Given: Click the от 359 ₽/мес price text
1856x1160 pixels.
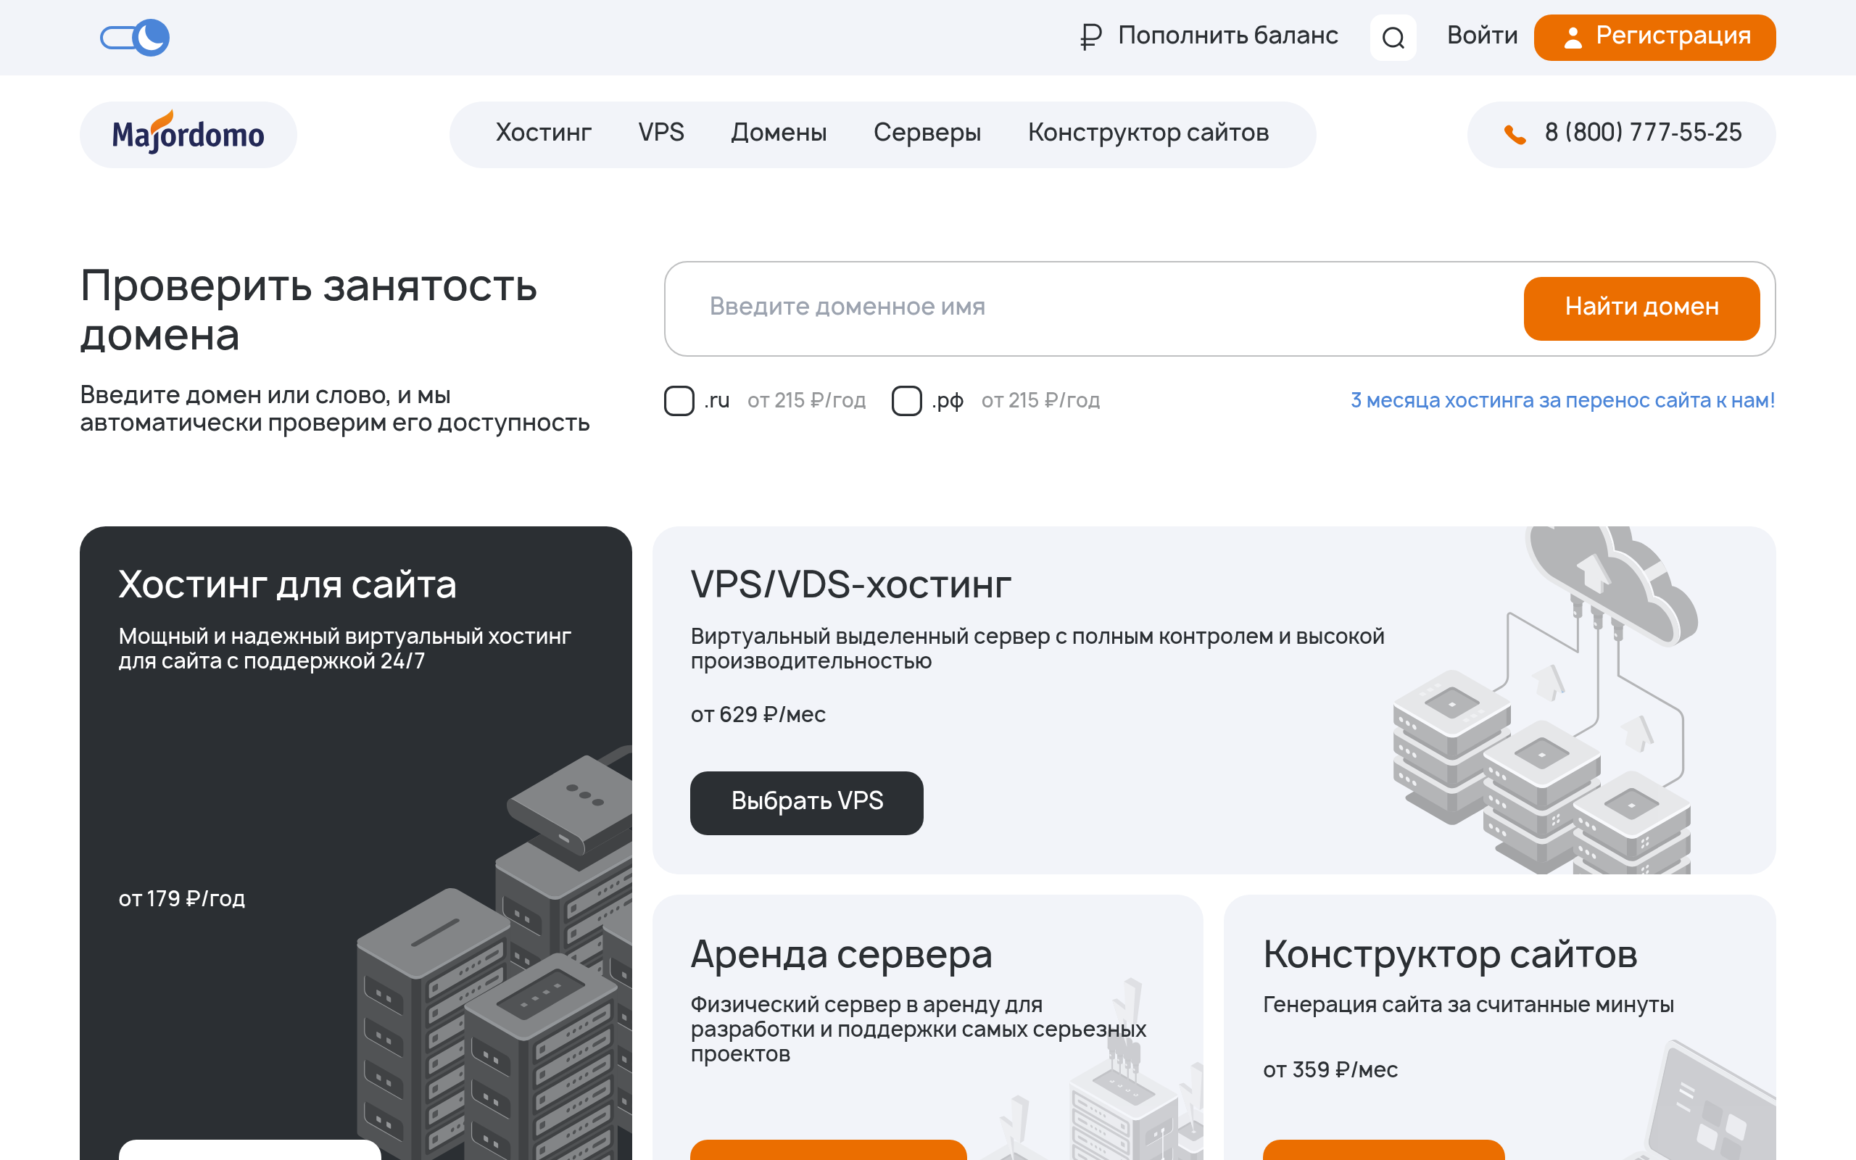Looking at the screenshot, I should pos(1330,1069).
